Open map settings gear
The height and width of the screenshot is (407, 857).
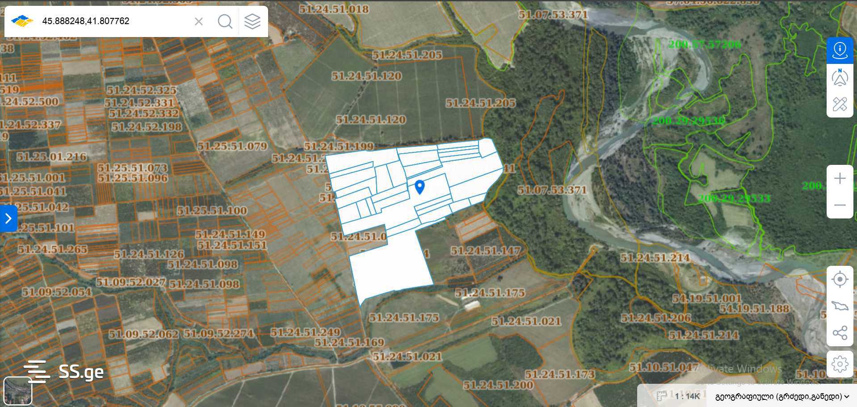click(x=840, y=364)
